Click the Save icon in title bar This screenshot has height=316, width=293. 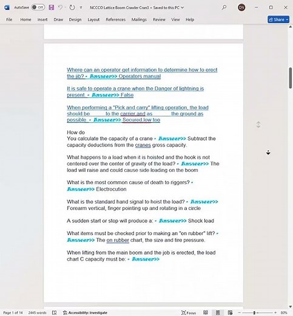[52, 7]
